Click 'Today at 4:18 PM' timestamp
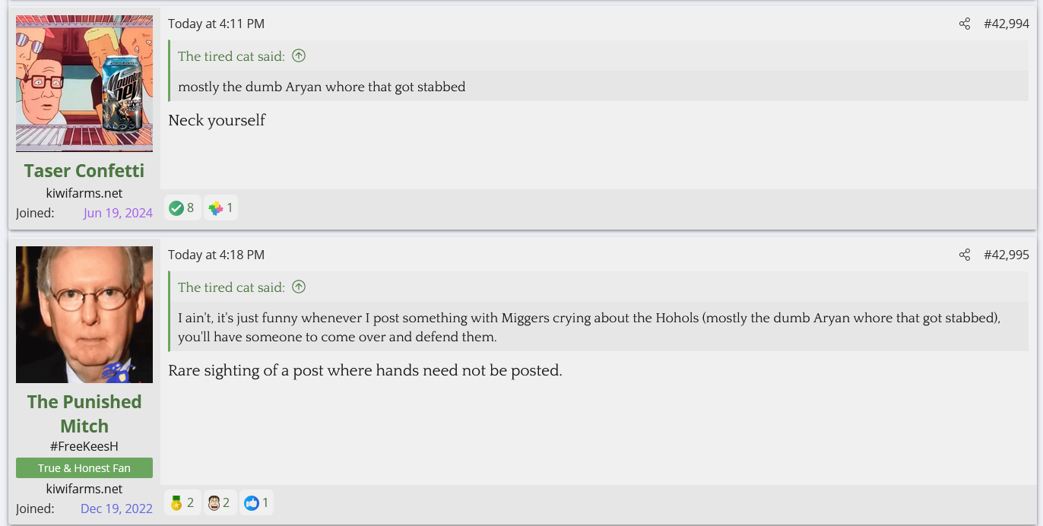This screenshot has width=1043, height=526. [216, 255]
